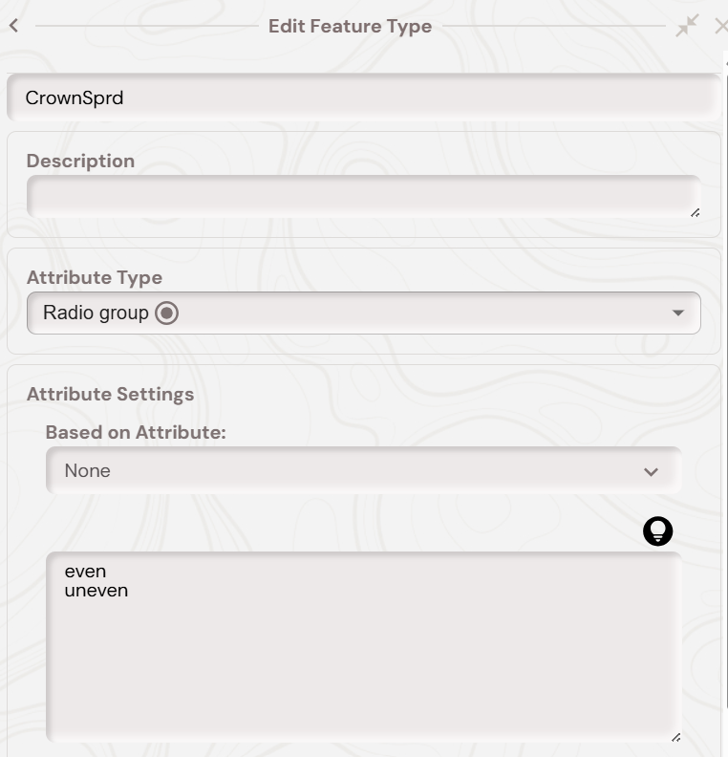728x757 pixels.
Task: Click the "Based on Attribute:" label
Action: click(136, 432)
